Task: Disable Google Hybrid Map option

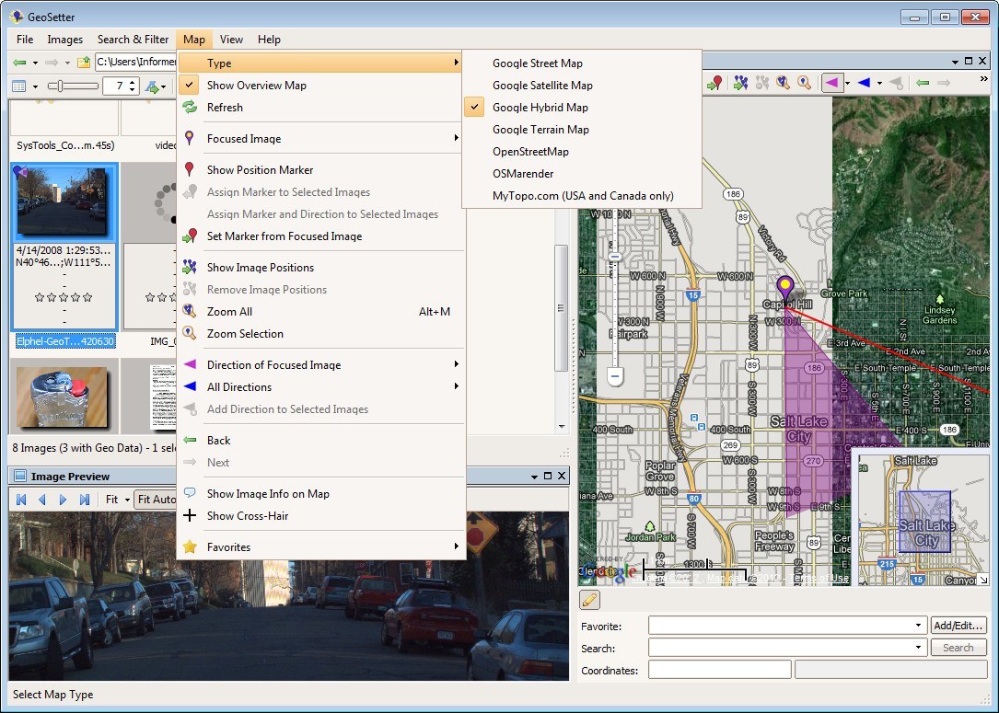Action: 540,107
